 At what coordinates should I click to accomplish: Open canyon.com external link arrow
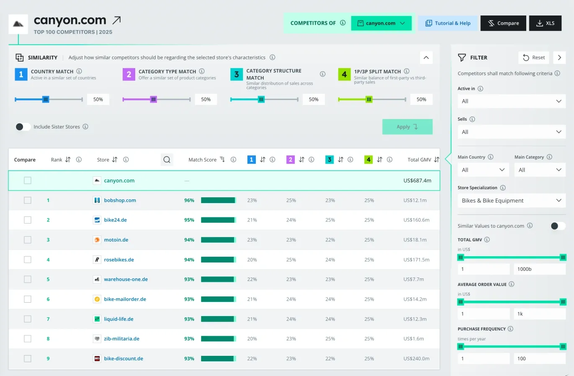point(117,20)
